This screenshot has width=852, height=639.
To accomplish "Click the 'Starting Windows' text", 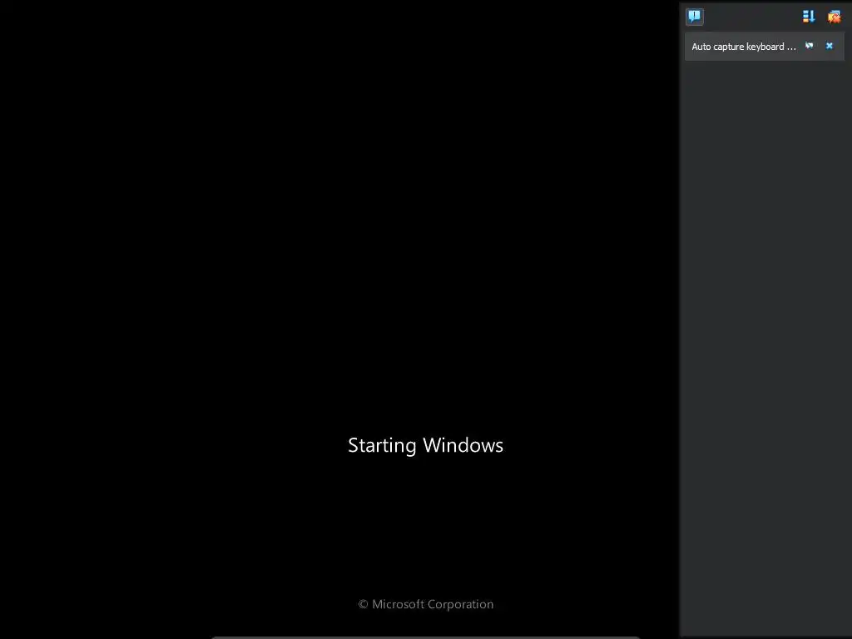I will click(x=425, y=445).
